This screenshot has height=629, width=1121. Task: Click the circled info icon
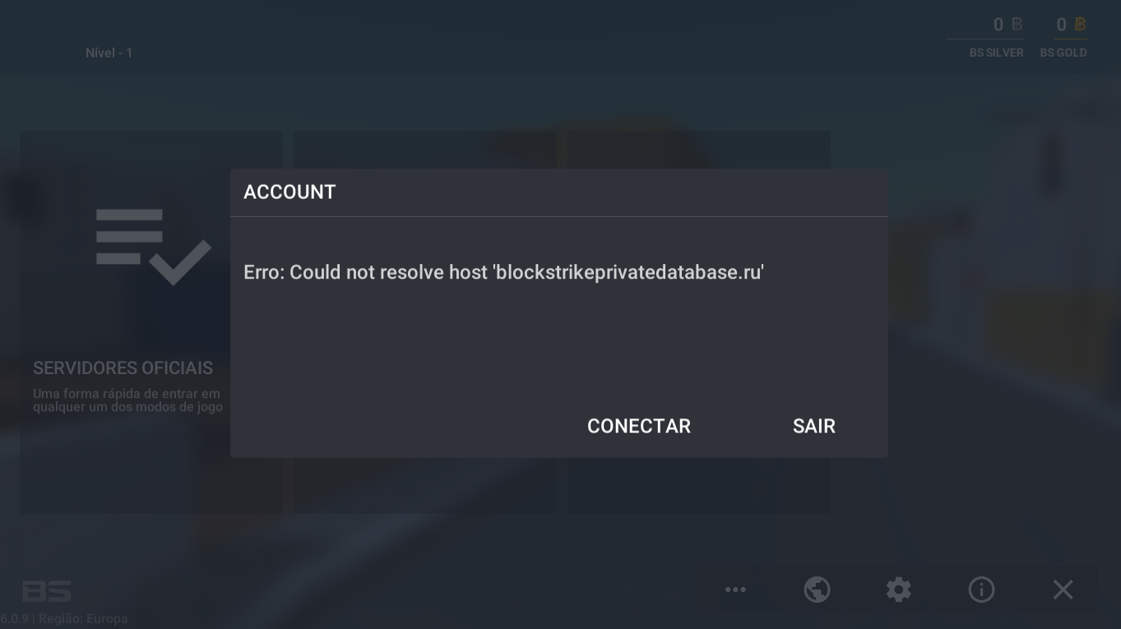point(981,590)
